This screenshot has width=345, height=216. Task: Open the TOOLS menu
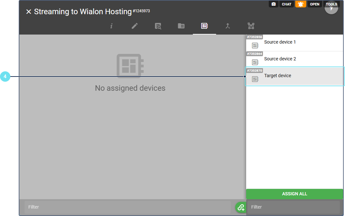(331, 4)
